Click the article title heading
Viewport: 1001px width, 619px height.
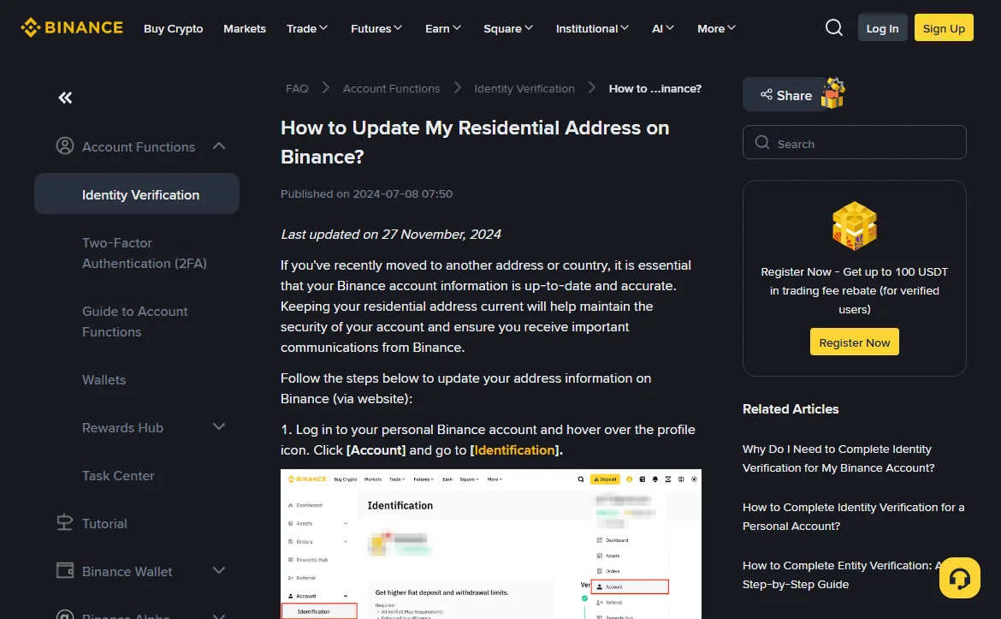tap(475, 142)
